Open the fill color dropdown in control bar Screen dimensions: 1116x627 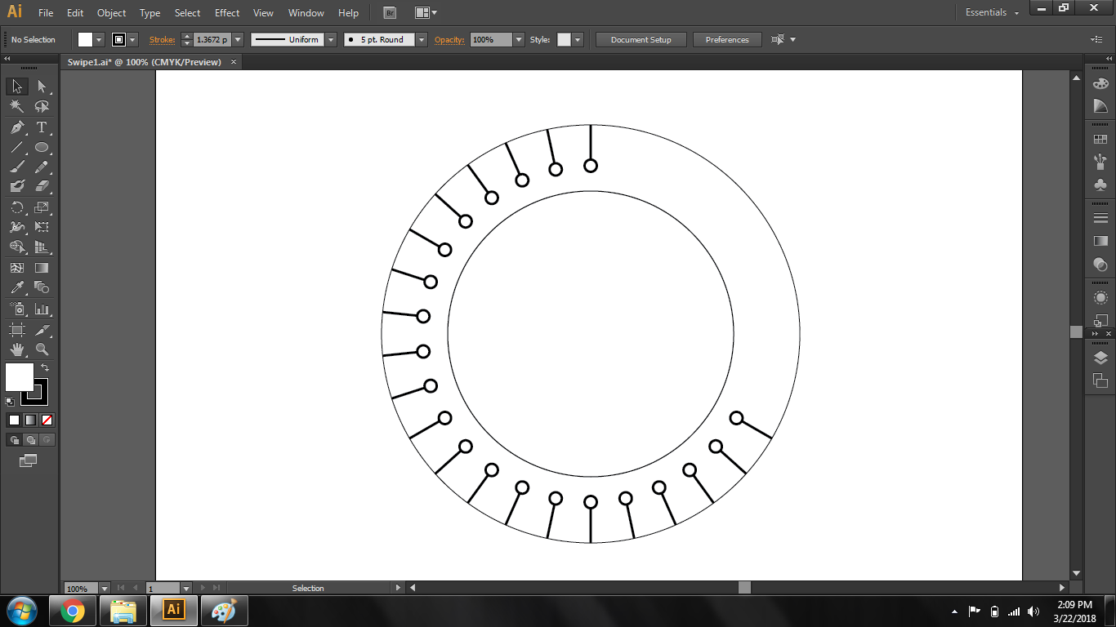[99, 39]
